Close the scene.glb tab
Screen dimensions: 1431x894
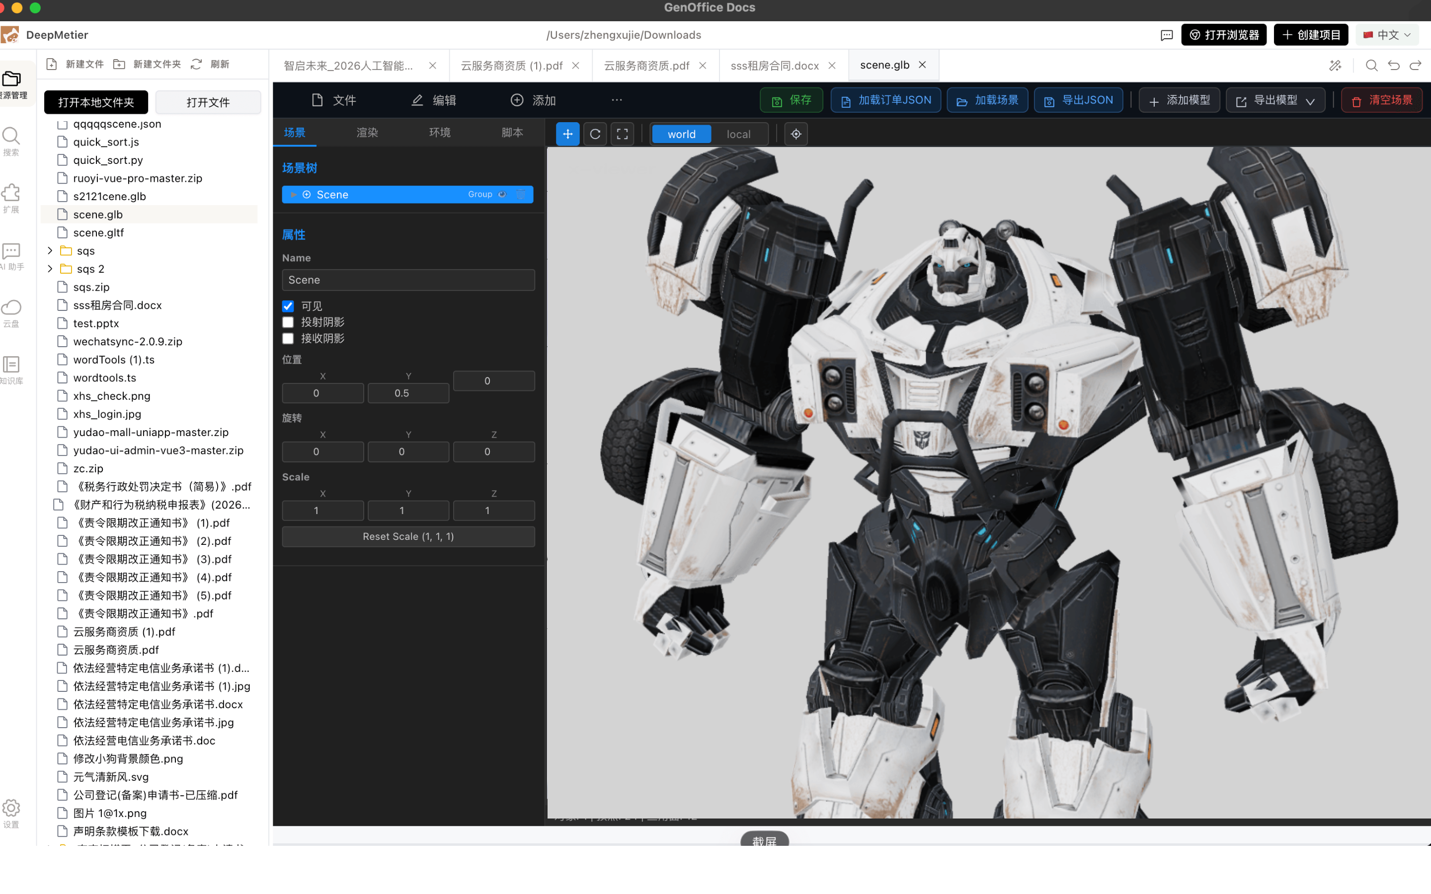923,65
